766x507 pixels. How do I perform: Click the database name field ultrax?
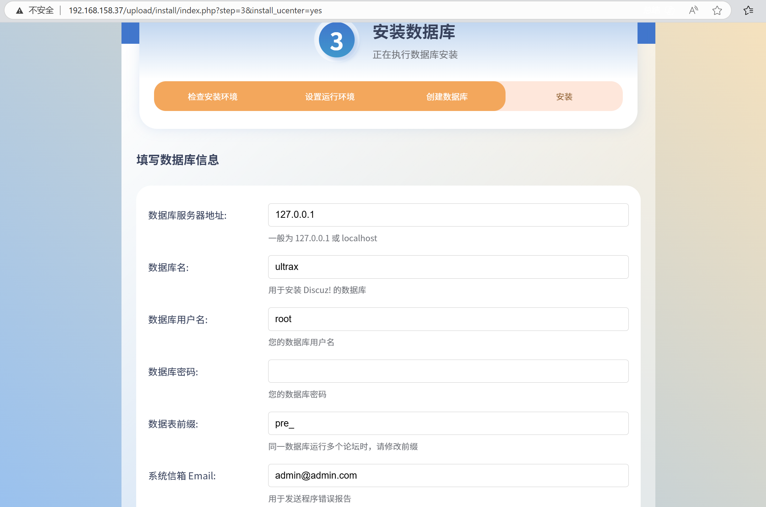click(448, 267)
